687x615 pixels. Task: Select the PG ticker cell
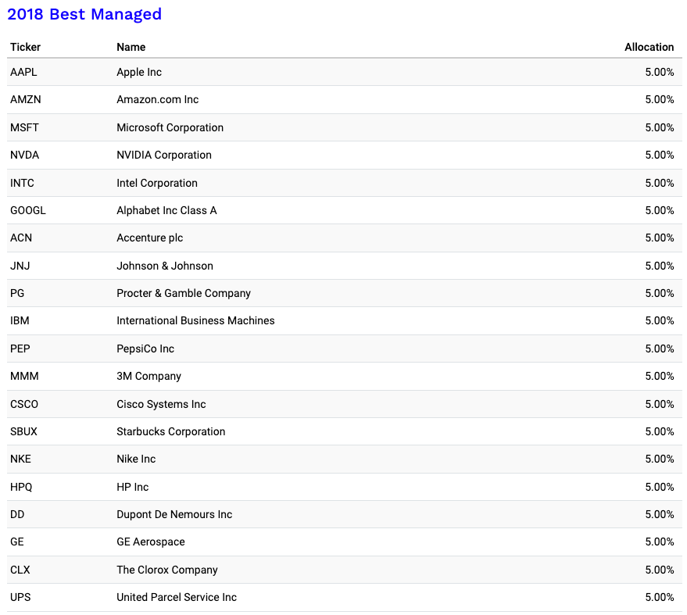coord(17,293)
